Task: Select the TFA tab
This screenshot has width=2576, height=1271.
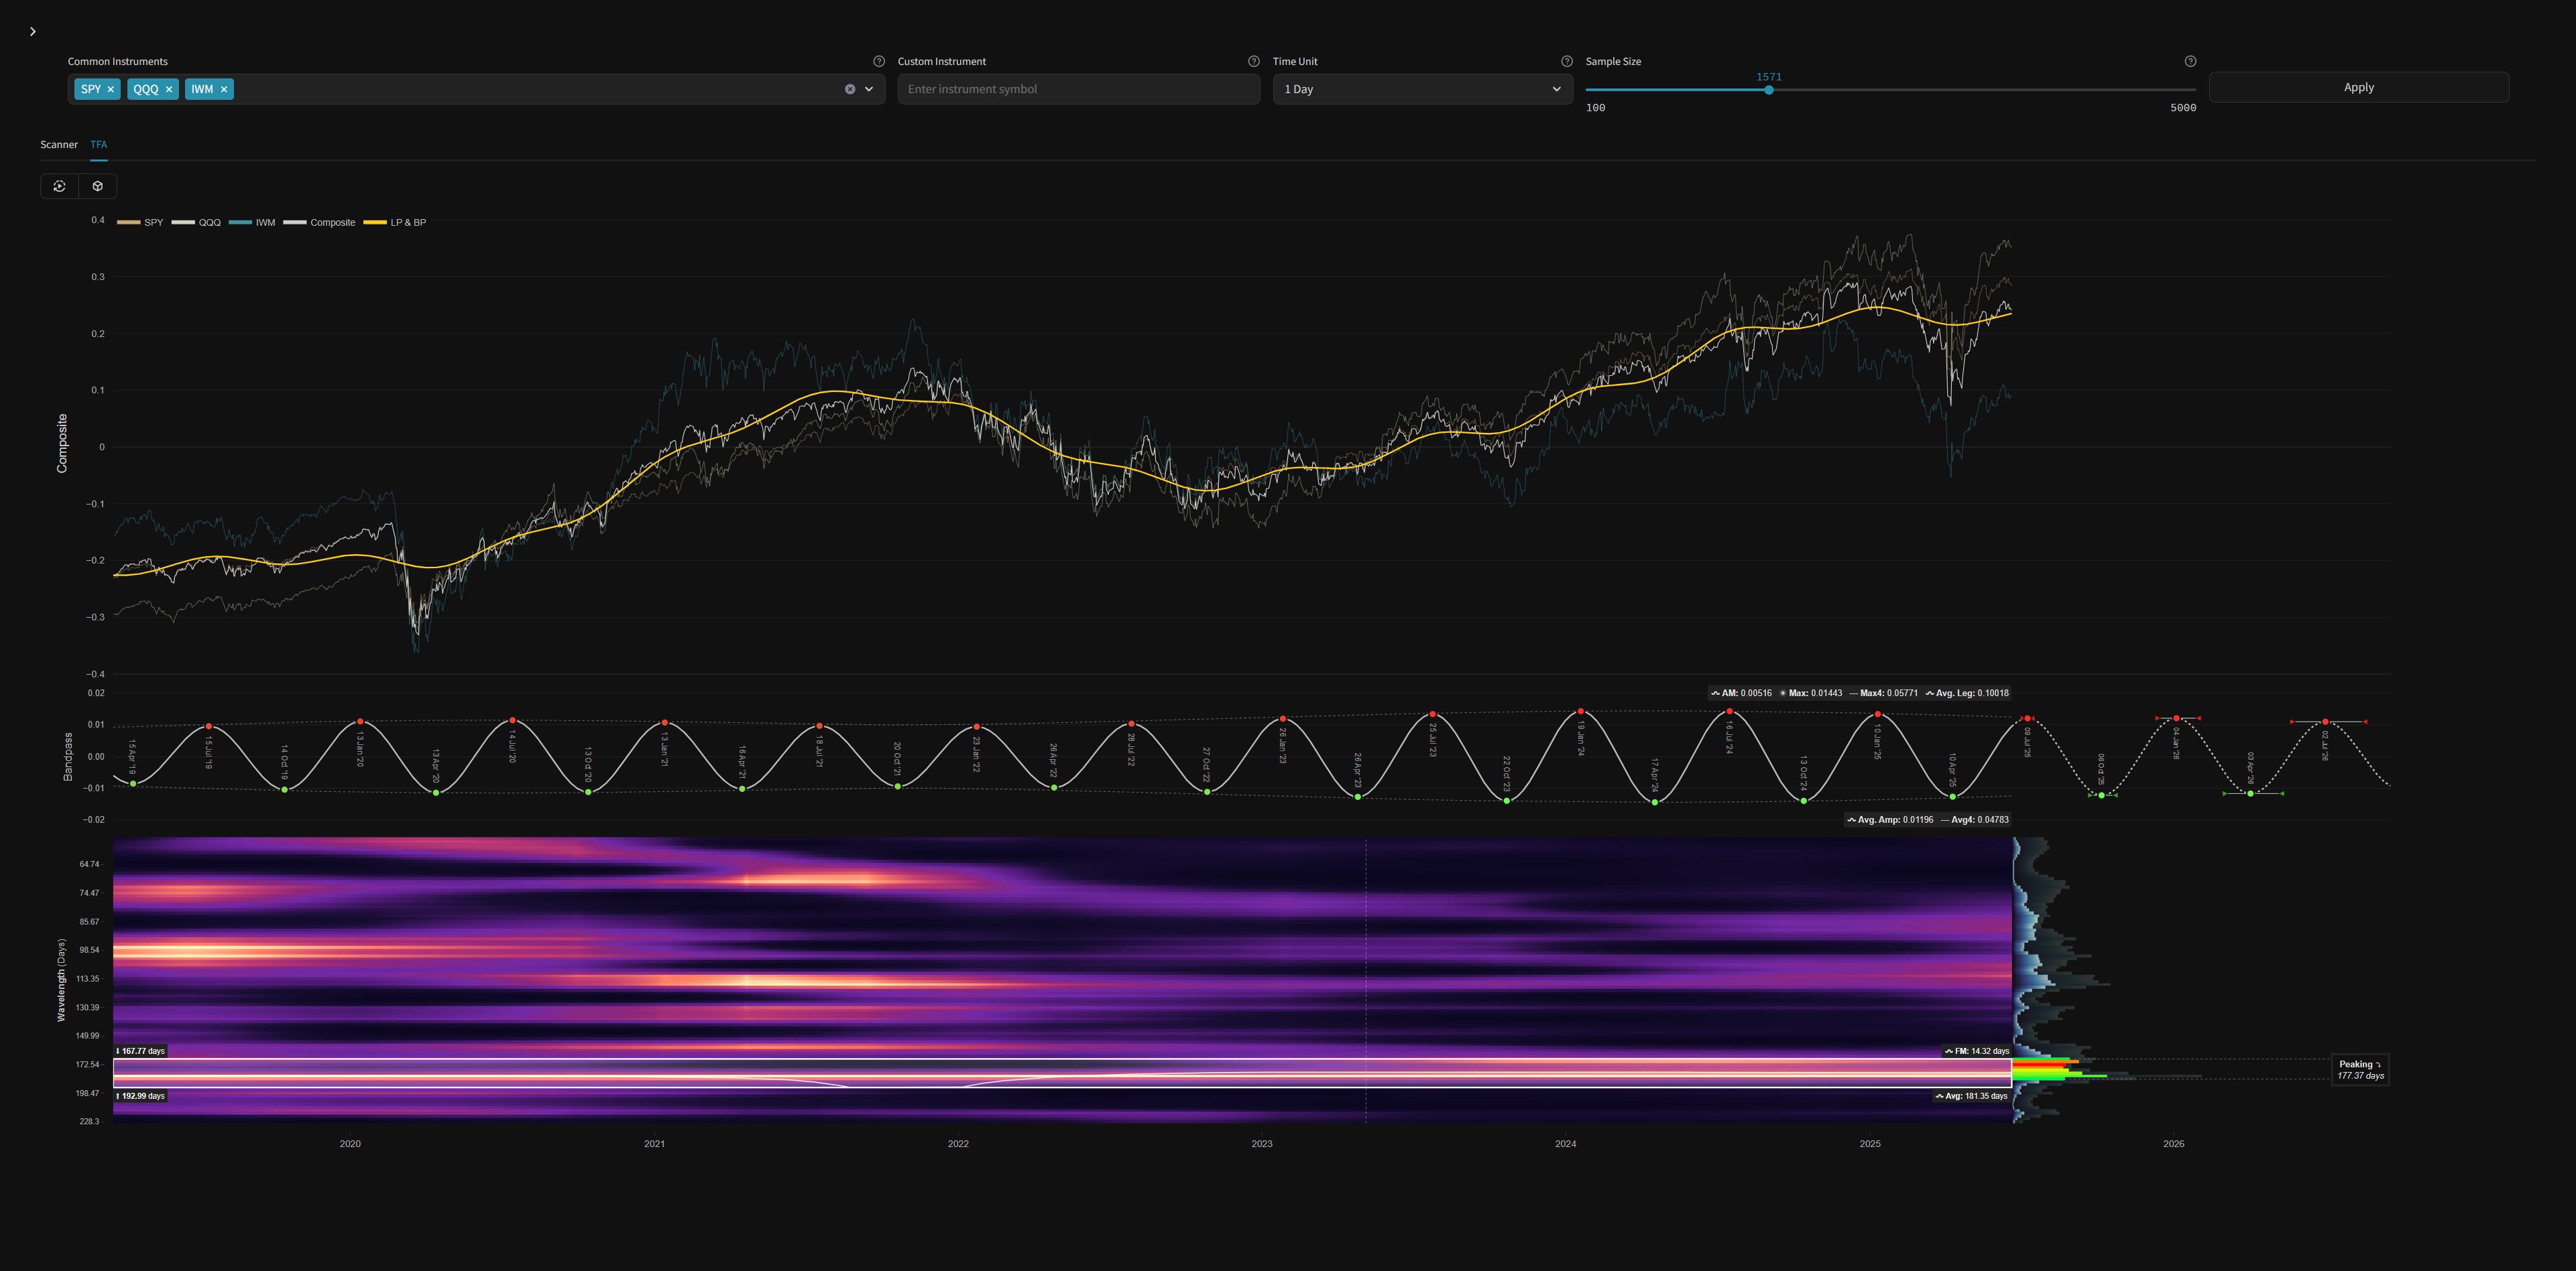Action: [x=98, y=145]
